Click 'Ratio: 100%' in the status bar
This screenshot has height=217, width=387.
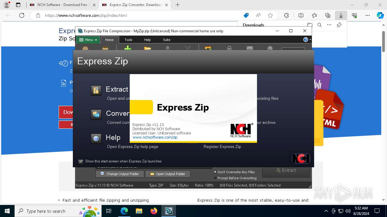coord(204,185)
